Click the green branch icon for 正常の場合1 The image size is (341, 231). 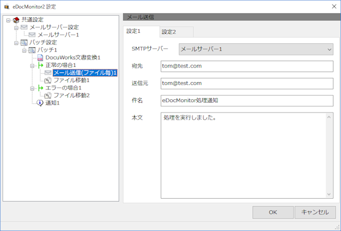pos(40,65)
